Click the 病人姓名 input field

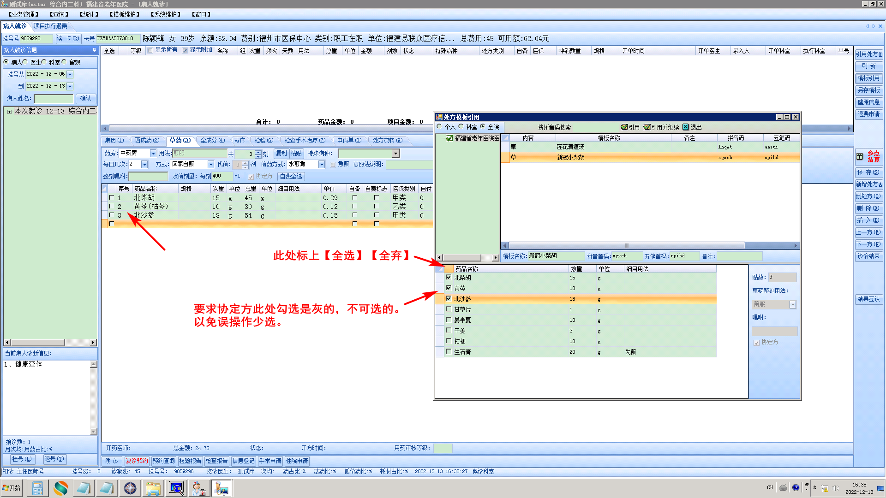[54, 99]
